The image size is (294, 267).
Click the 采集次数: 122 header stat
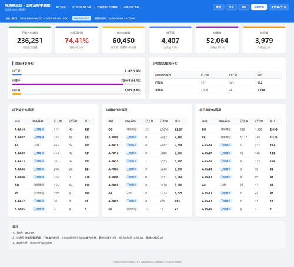(x=131, y=7)
